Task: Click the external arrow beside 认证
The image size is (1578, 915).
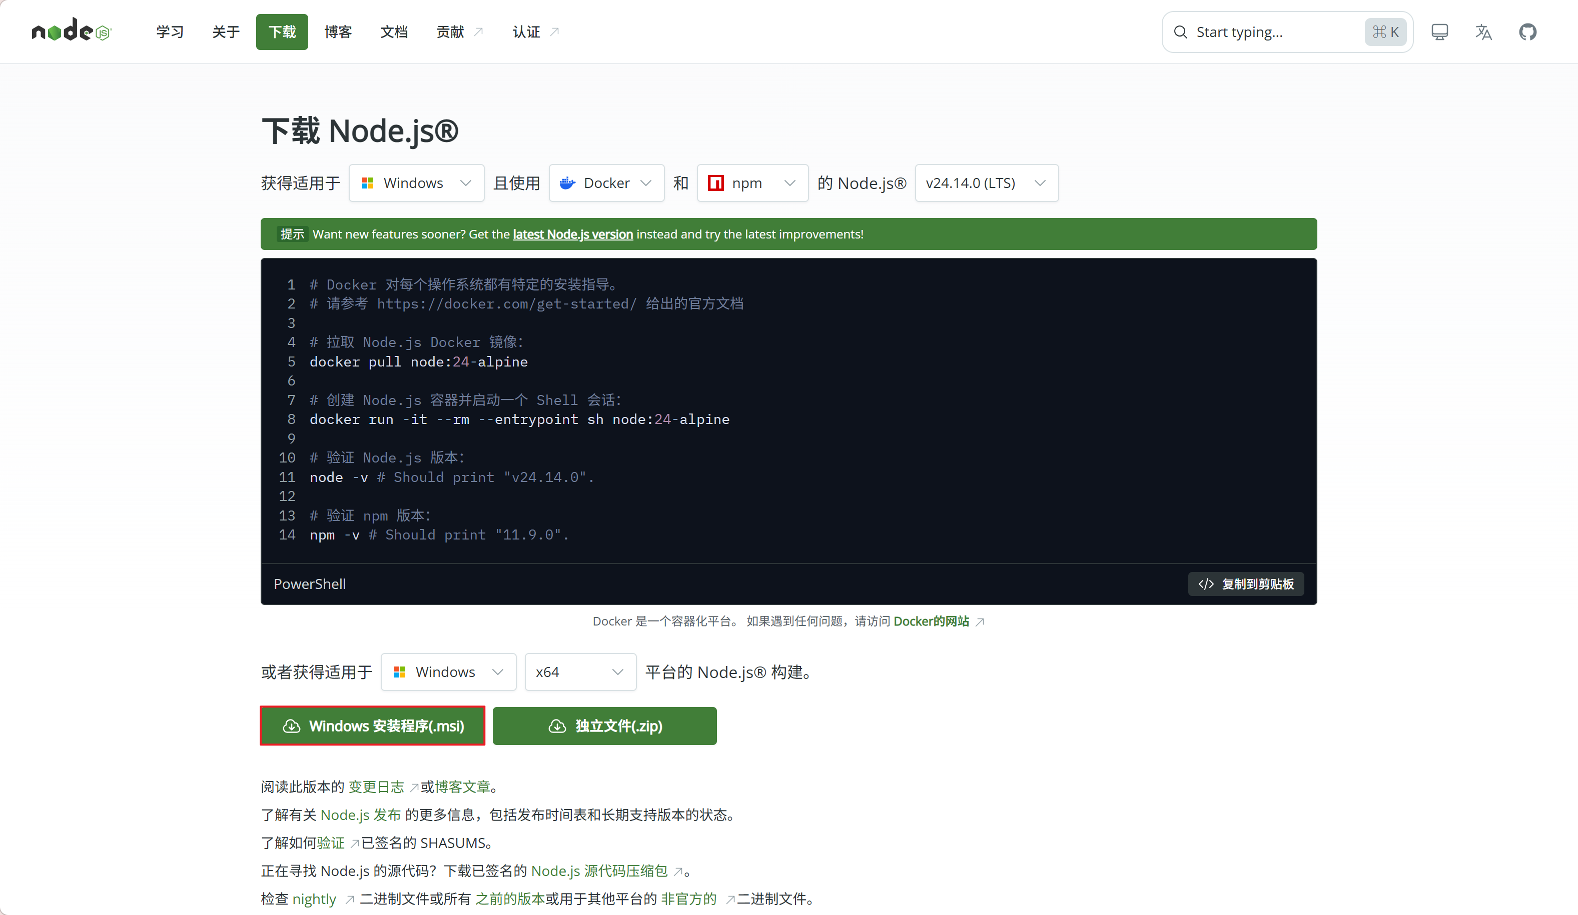Action: [x=554, y=32]
